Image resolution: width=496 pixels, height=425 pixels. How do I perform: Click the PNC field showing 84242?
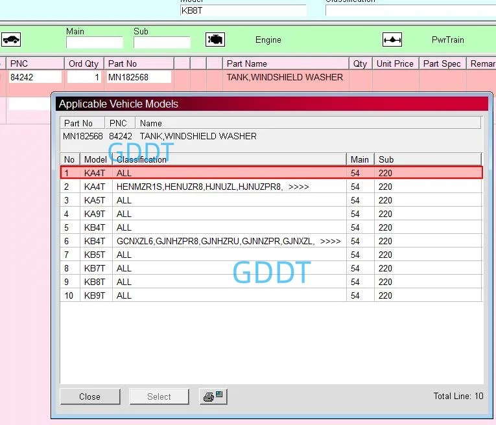click(35, 77)
